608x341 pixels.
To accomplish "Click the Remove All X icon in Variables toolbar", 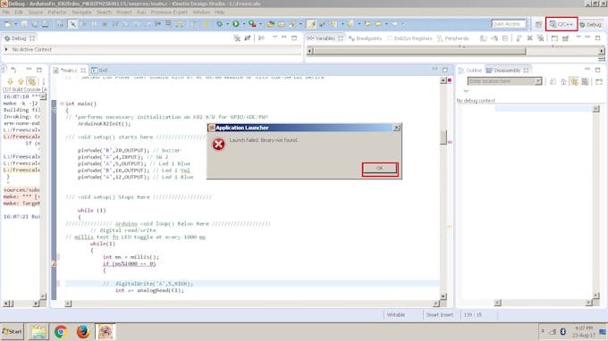I will pyautogui.click(x=529, y=38).
